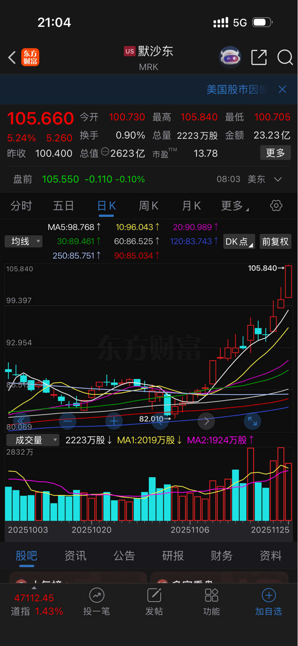Open the 东方财富 orange logo

tap(30, 57)
